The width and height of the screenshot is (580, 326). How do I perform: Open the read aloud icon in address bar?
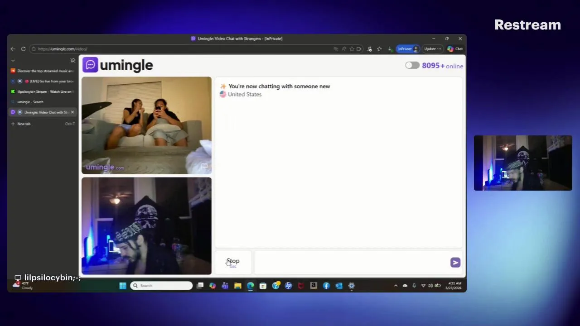pos(343,49)
